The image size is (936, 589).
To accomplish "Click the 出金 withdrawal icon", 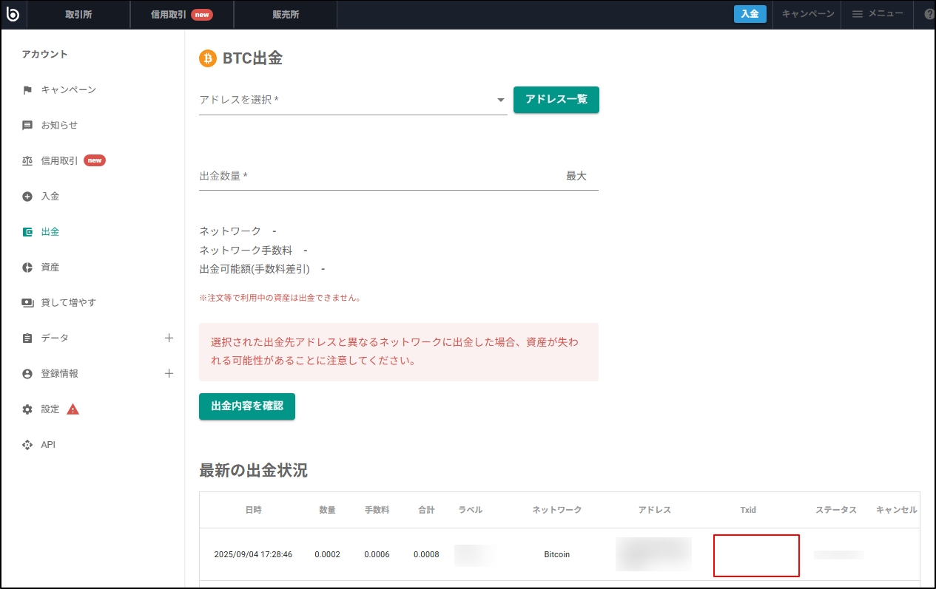I will (x=27, y=231).
